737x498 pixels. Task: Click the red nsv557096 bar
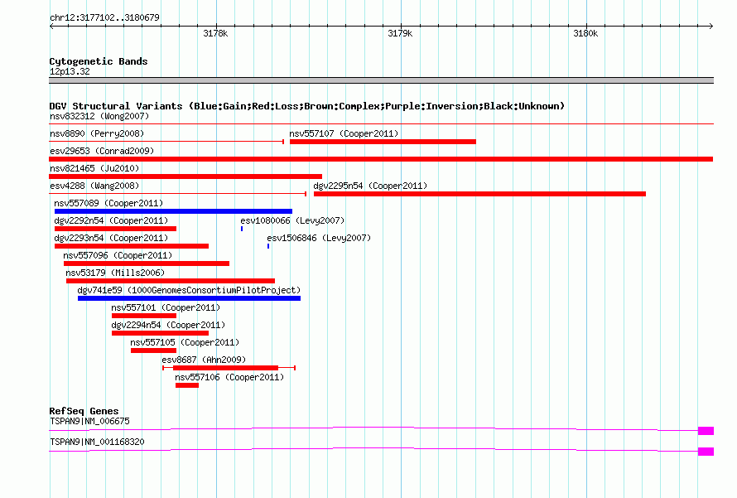click(147, 264)
